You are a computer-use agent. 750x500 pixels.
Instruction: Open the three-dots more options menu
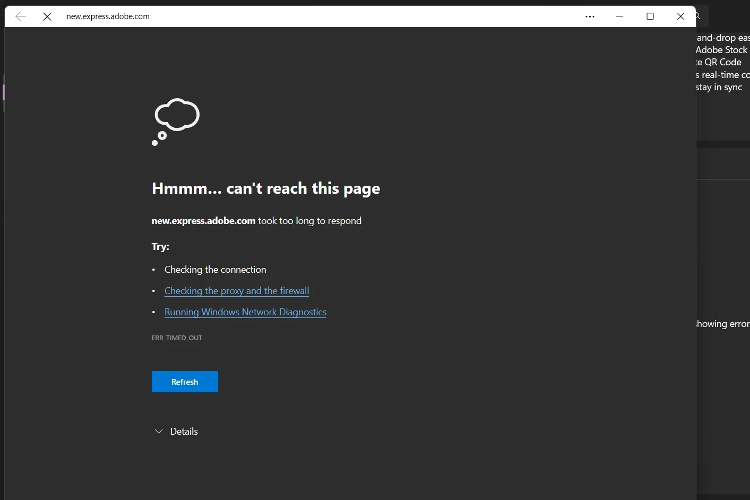(590, 16)
